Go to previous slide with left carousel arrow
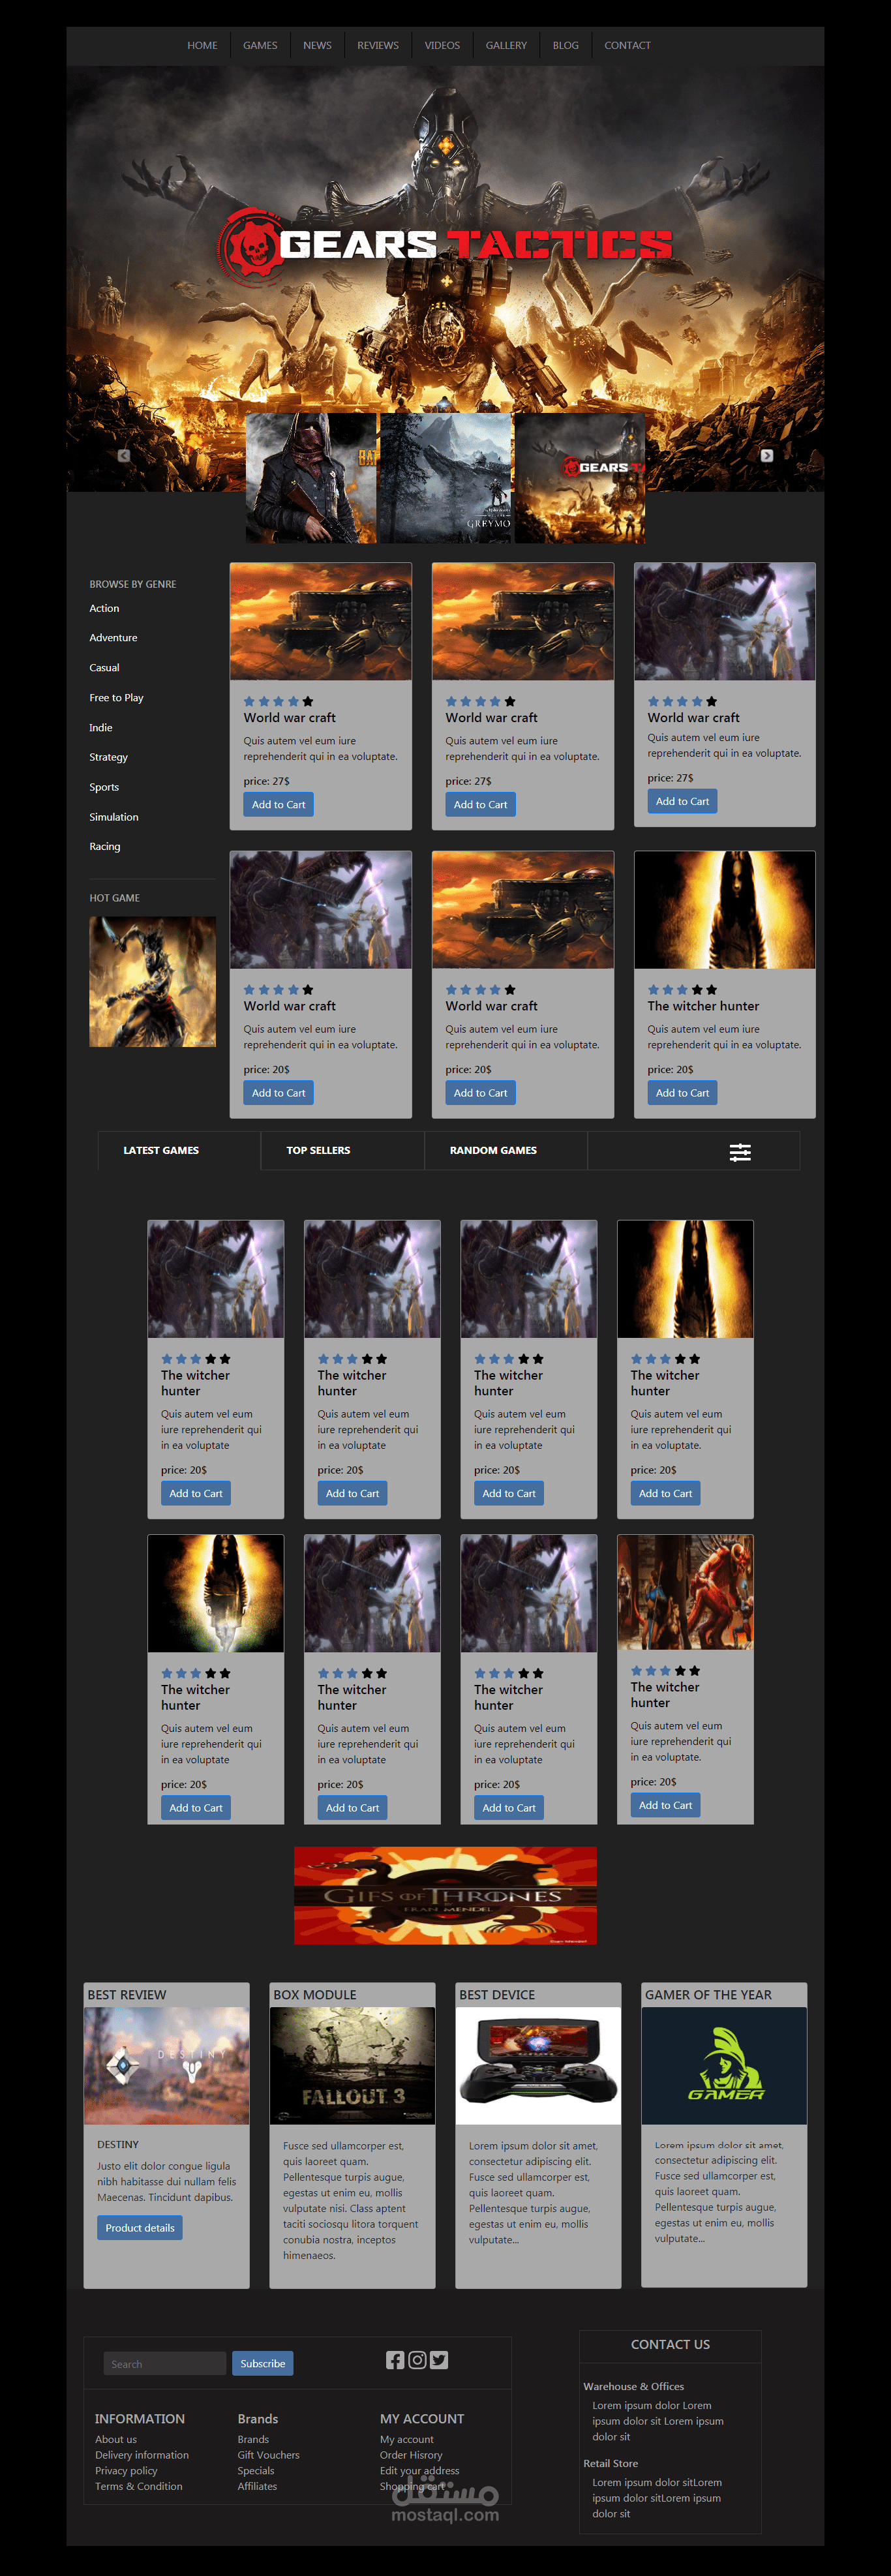The width and height of the screenshot is (891, 2576). coord(124,455)
